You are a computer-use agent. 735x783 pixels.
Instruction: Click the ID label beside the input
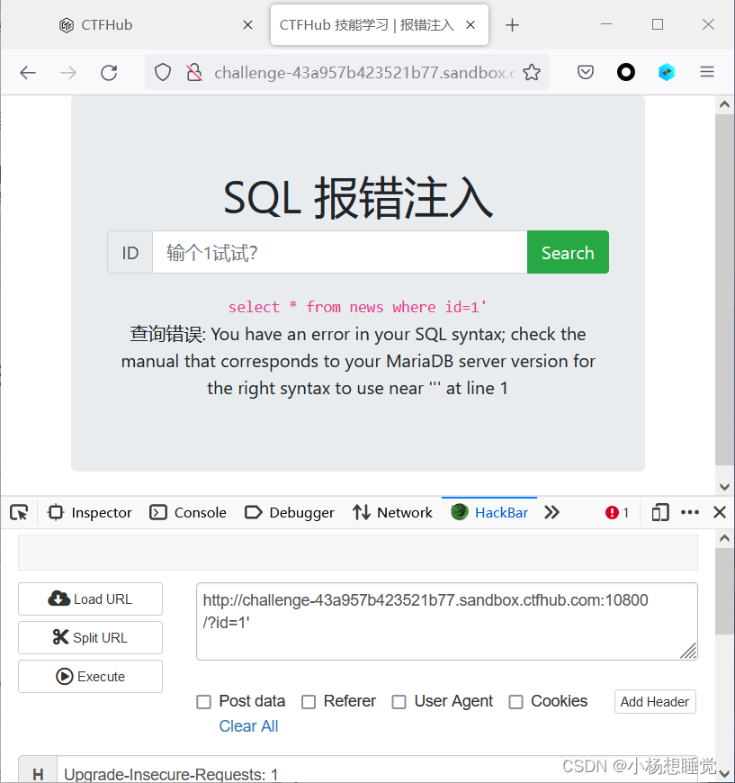click(130, 252)
